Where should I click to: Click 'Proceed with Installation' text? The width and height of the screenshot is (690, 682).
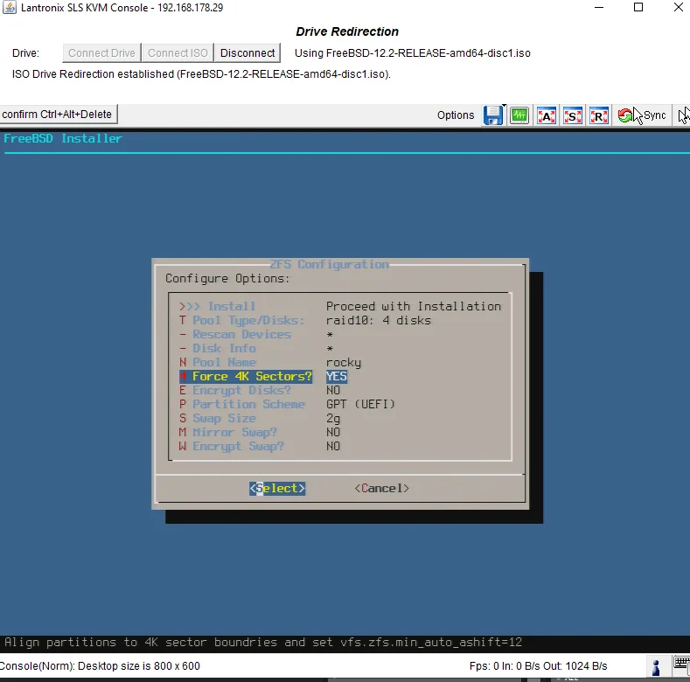tap(413, 306)
